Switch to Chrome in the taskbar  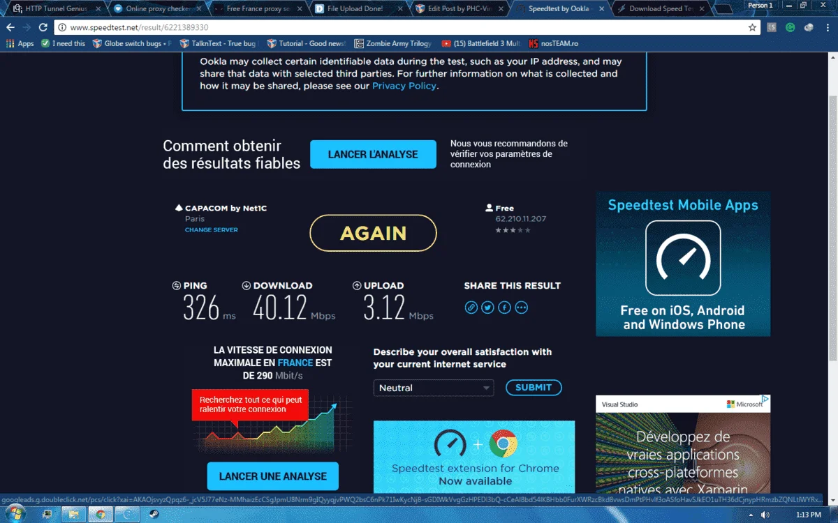point(101,515)
